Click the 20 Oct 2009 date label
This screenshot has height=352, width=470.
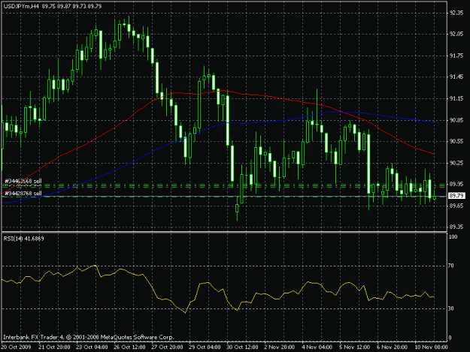pyautogui.click(x=17, y=347)
